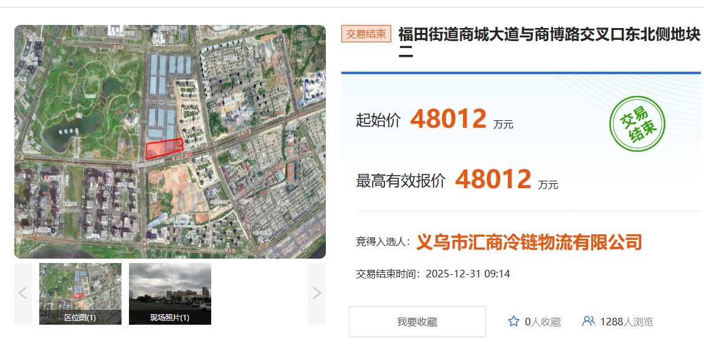Image resolution: width=704 pixels, height=349 pixels.
Task: Click the previous arrow in thumbnail carousel
Action: [23, 294]
